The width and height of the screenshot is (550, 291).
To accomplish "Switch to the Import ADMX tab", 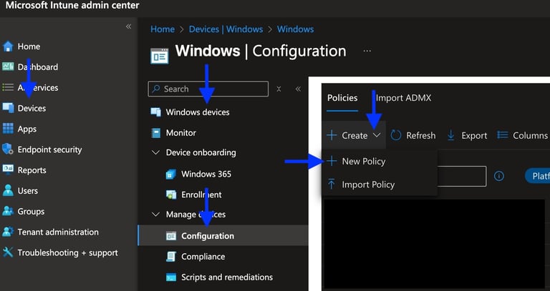I will coord(403,98).
